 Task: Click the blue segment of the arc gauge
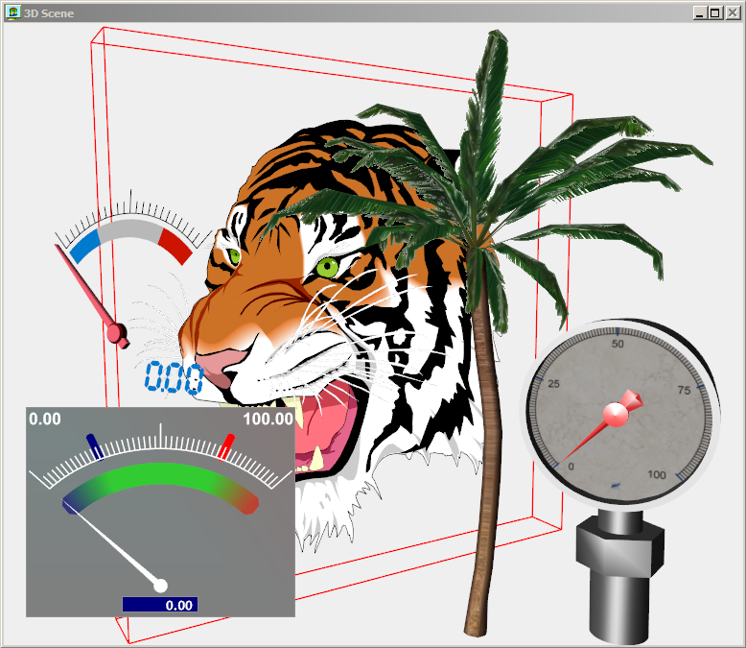click(85, 244)
